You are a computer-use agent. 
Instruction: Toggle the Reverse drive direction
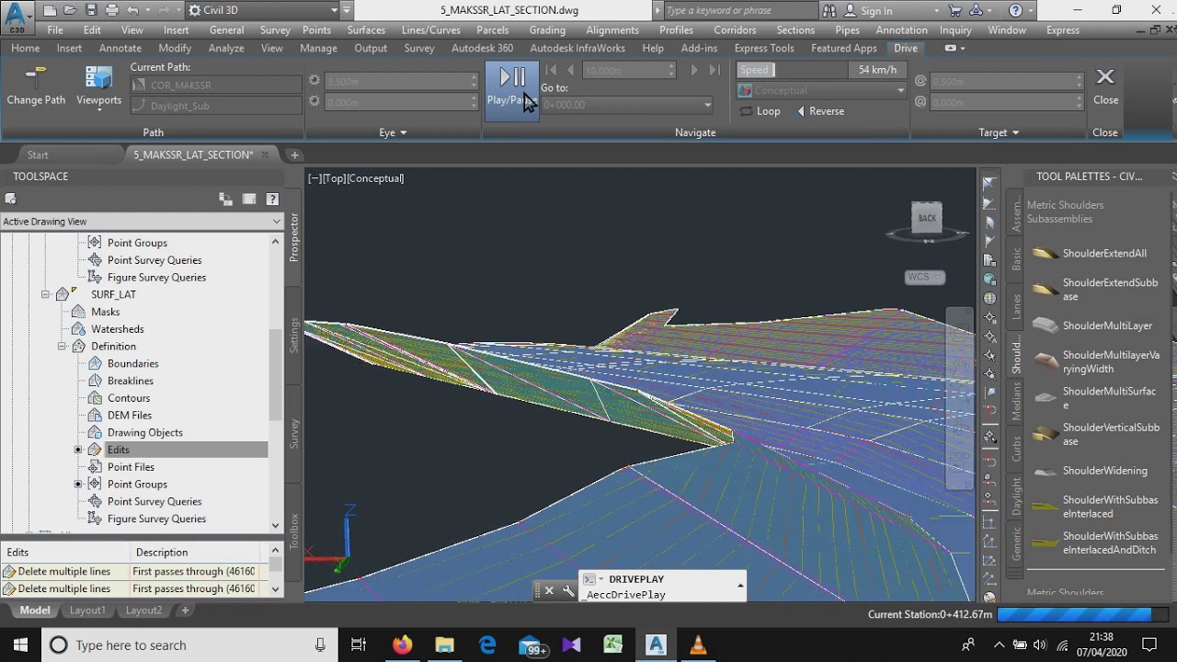click(820, 111)
